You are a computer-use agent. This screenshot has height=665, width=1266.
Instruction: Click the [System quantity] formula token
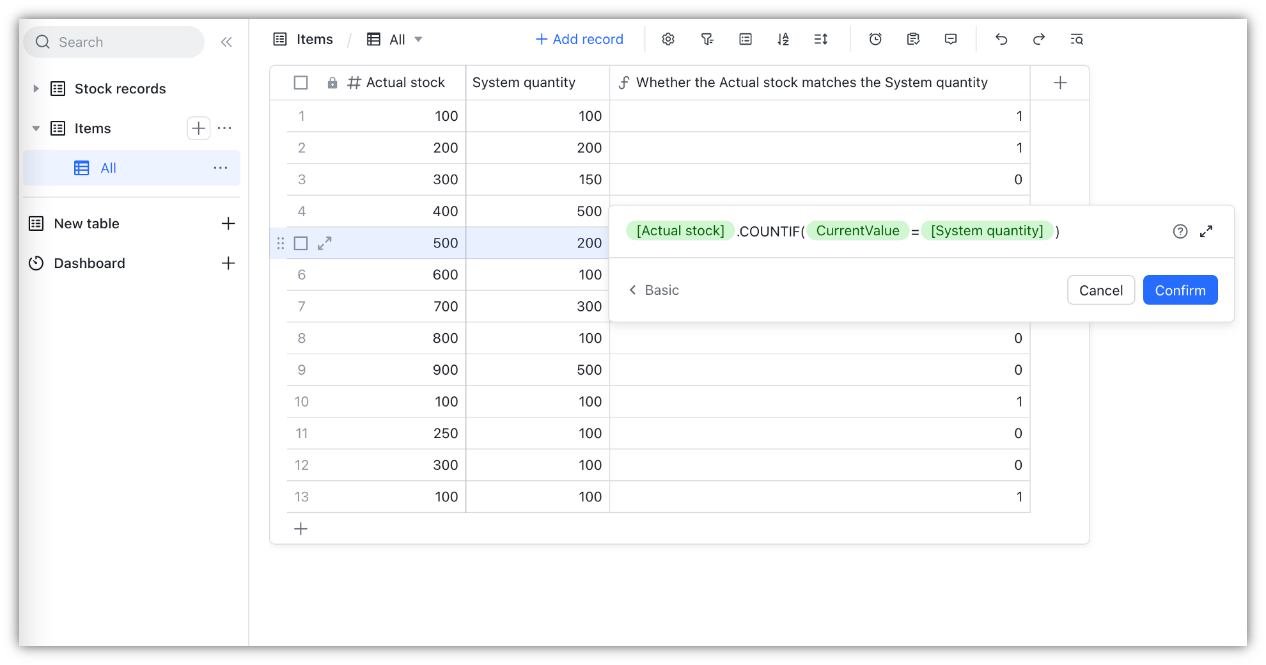point(987,231)
